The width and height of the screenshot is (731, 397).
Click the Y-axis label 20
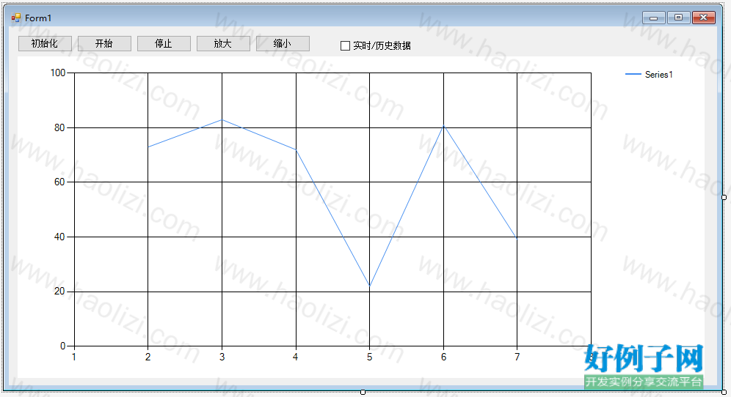pos(59,292)
